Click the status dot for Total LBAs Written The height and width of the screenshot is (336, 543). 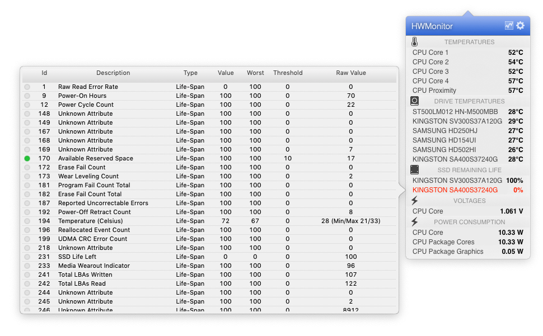pos(27,275)
